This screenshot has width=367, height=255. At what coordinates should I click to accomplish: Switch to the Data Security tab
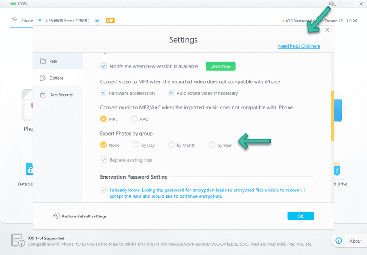[x=58, y=95]
